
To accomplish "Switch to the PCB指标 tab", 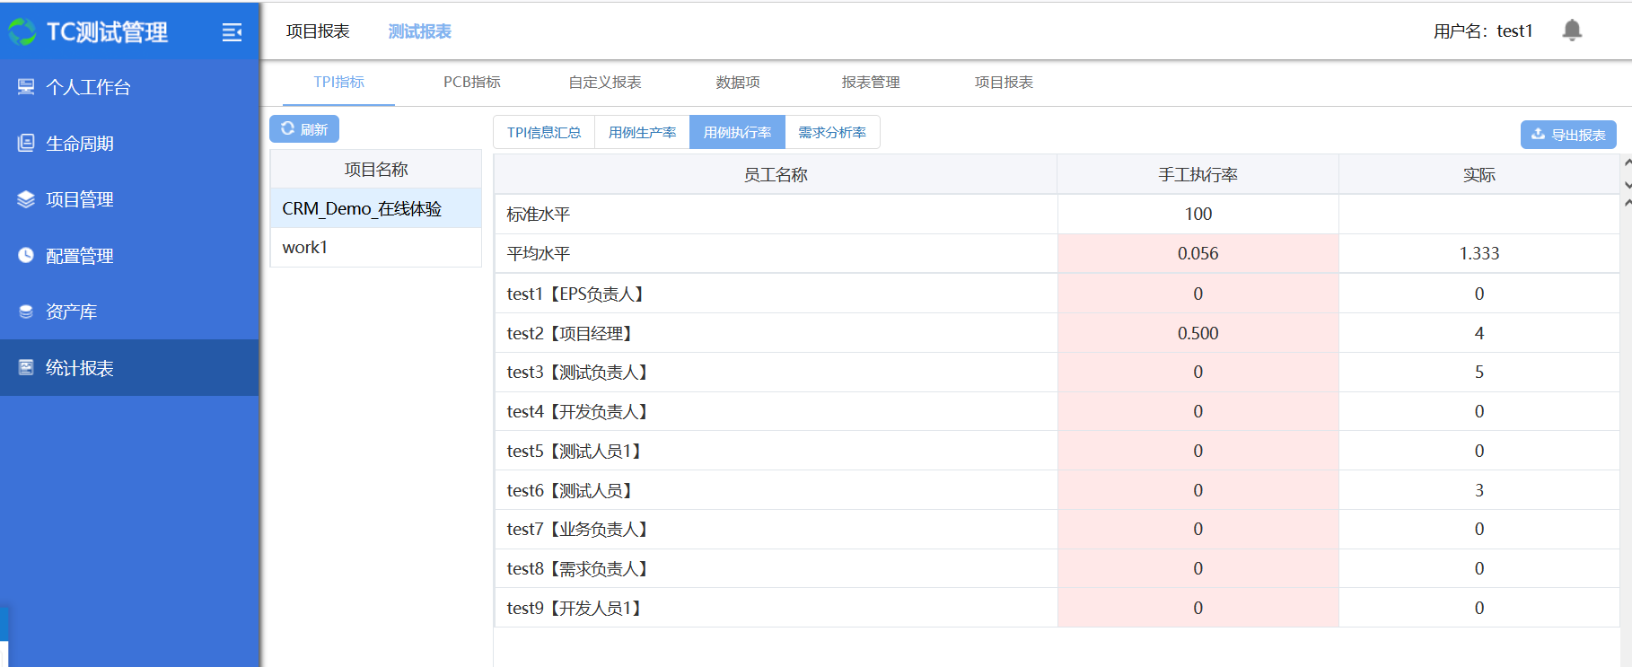I will pos(471,82).
